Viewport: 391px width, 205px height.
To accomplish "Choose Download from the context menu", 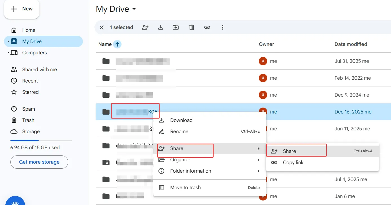I will tap(209, 120).
